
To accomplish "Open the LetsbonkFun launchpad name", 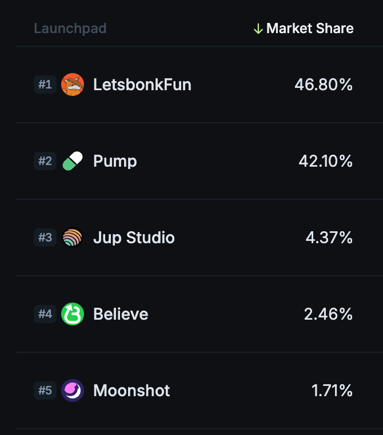I will 142,84.
